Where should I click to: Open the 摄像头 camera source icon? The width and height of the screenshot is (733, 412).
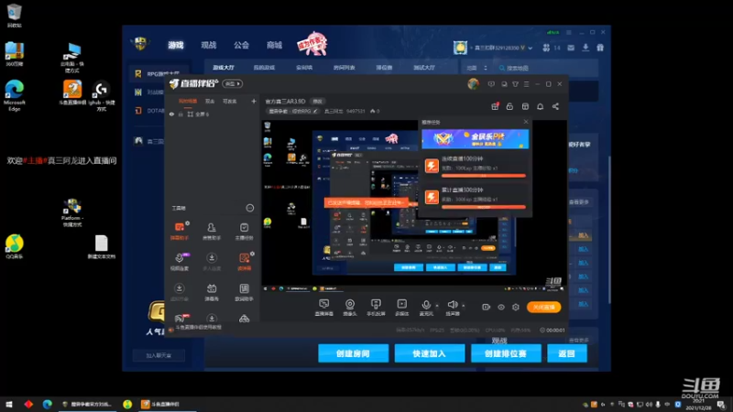(350, 308)
